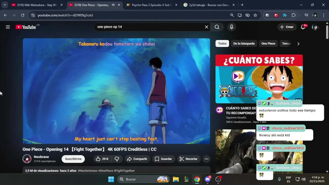Viewport: 329px width, 185px height.
Task: Start voice search with the microphone
Action: click(x=232, y=27)
